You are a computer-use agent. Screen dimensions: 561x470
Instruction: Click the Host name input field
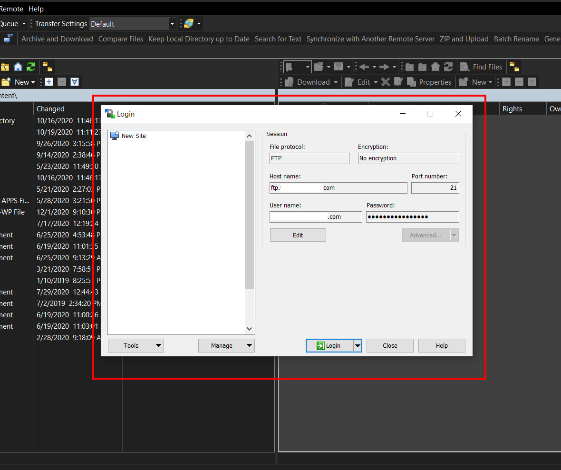tap(338, 188)
